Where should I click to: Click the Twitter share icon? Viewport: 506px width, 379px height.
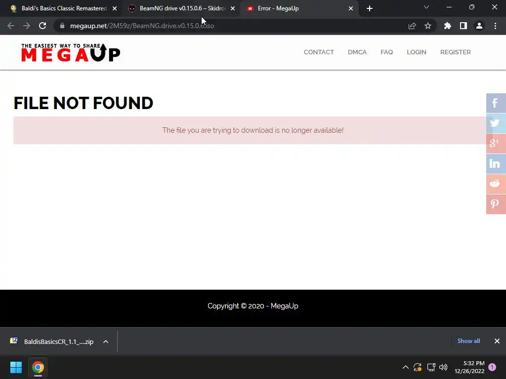tap(496, 123)
